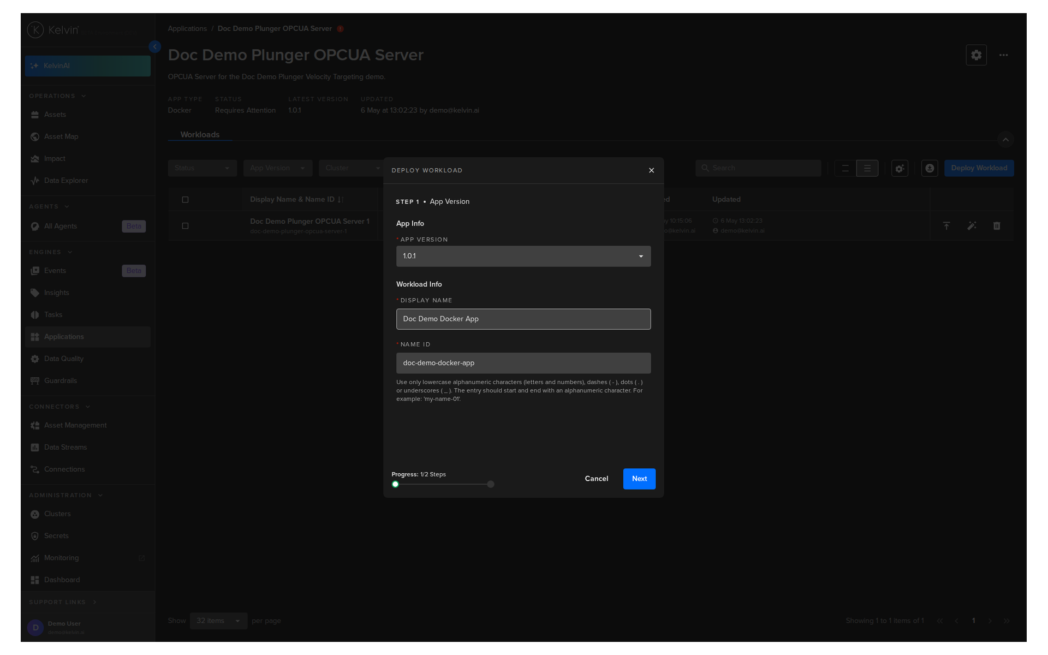The width and height of the screenshot is (1048, 655).
Task: Open table column settings gear
Action: (900, 168)
